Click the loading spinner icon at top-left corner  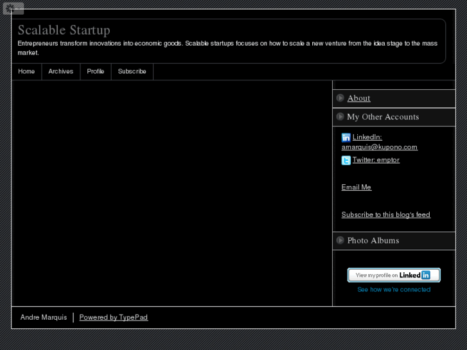tap(11, 8)
